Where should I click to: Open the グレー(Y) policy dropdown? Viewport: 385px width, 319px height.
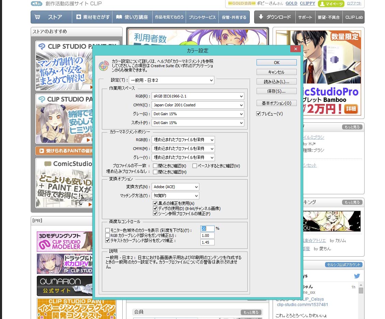tap(183, 157)
